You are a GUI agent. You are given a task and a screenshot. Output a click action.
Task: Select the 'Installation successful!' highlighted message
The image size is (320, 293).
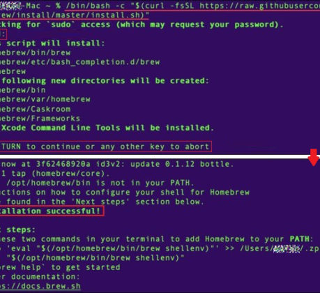click(x=52, y=211)
